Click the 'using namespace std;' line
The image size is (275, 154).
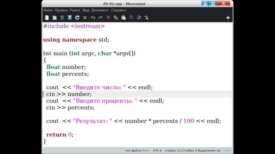pyautogui.click(x=76, y=40)
